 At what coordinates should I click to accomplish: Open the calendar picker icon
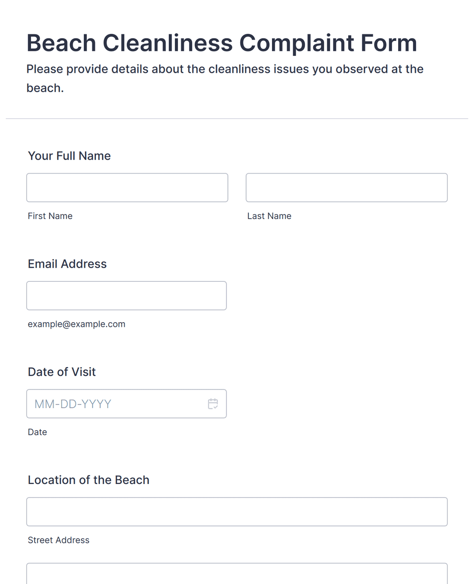point(213,404)
